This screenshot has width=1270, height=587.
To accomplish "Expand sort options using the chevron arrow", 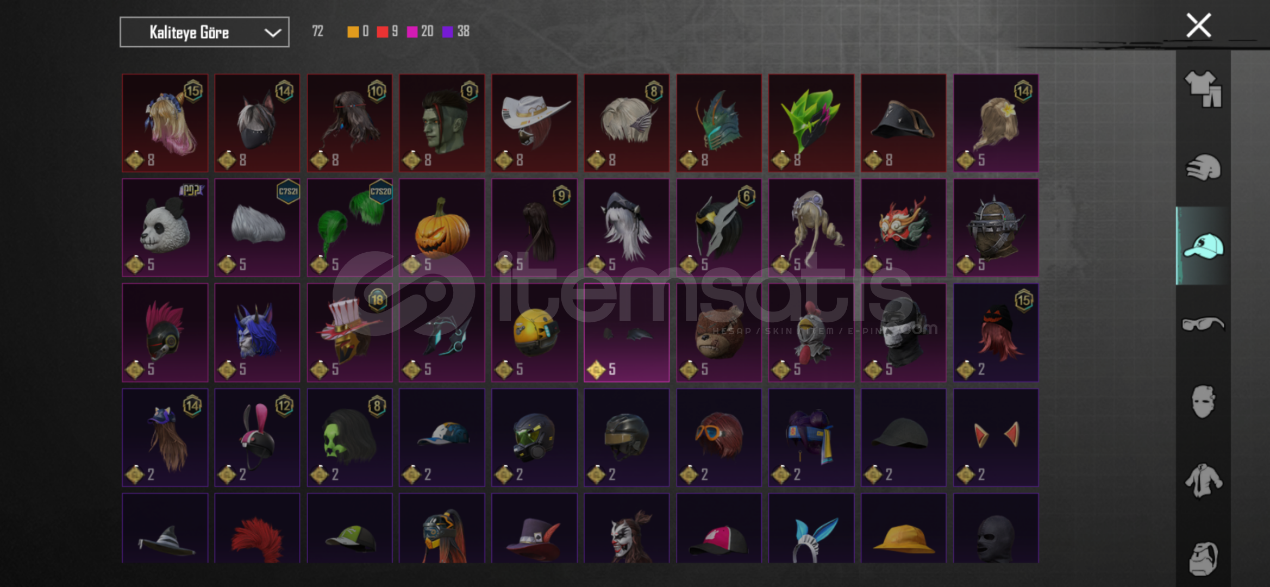I will [x=272, y=33].
